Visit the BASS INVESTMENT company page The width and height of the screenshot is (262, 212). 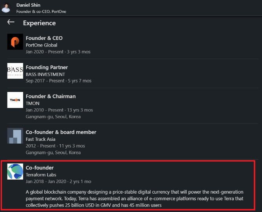(45, 74)
